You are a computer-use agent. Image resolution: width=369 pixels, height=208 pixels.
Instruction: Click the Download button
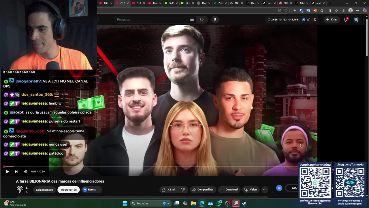[x=229, y=190]
